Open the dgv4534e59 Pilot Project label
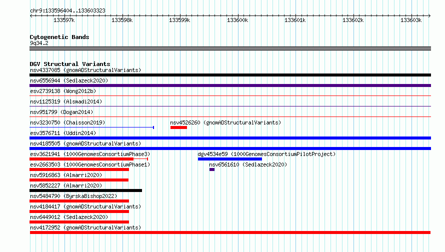Screen dimensions: 445x252 click(x=266, y=154)
